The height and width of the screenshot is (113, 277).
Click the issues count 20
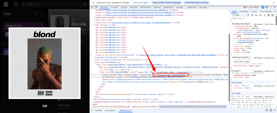(x=257, y=7)
